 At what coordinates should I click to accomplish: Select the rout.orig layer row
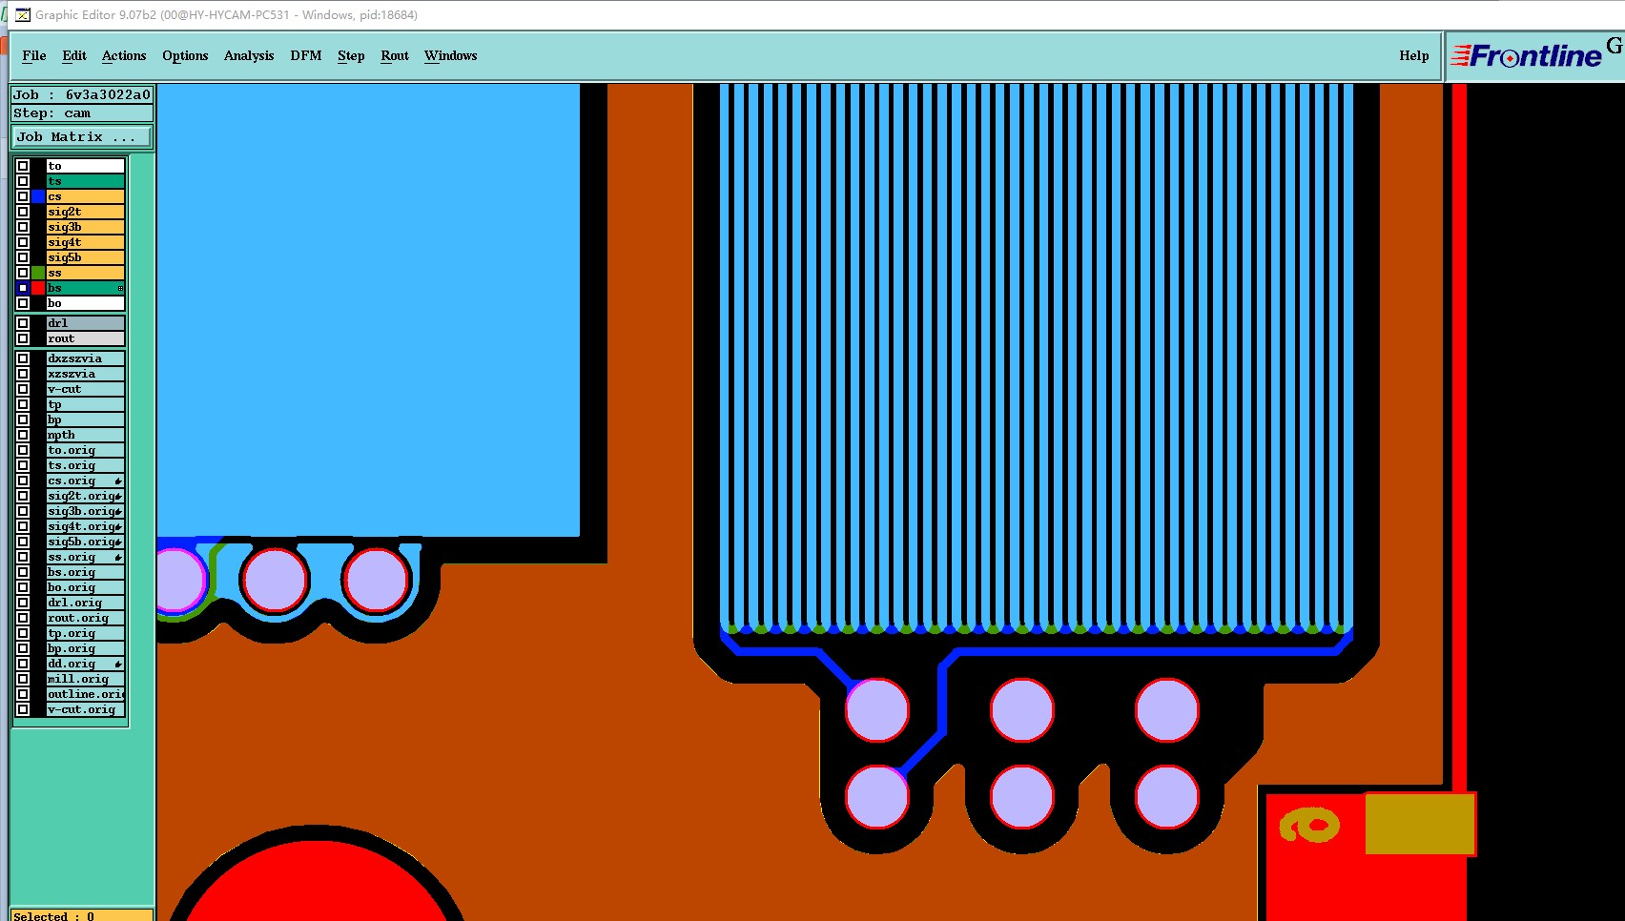click(x=86, y=618)
